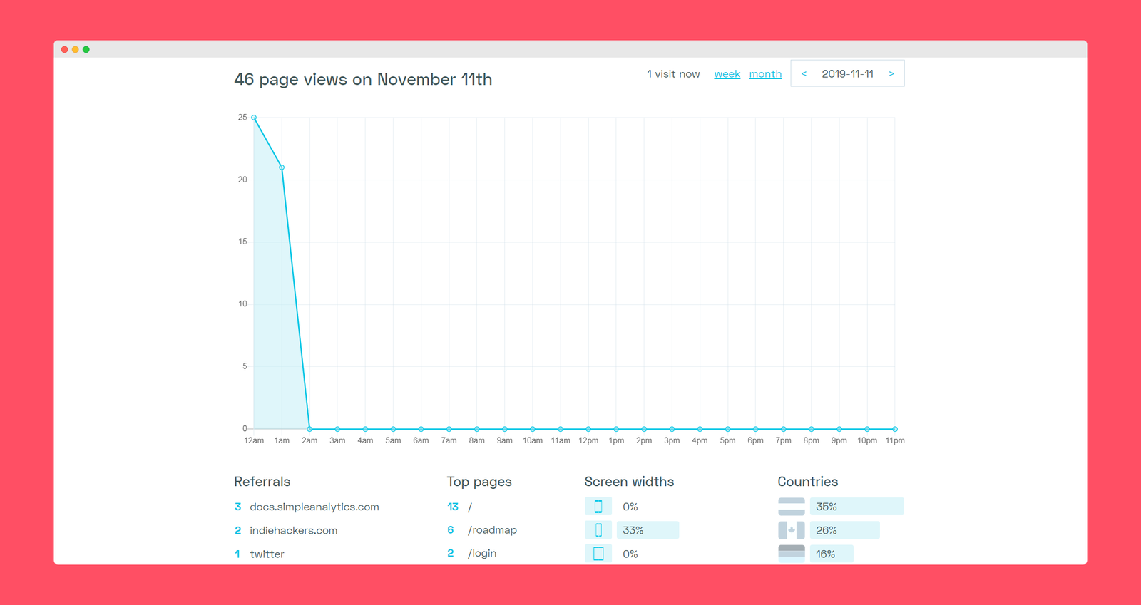Click the Screen widths heading
The width and height of the screenshot is (1141, 605).
tap(629, 482)
